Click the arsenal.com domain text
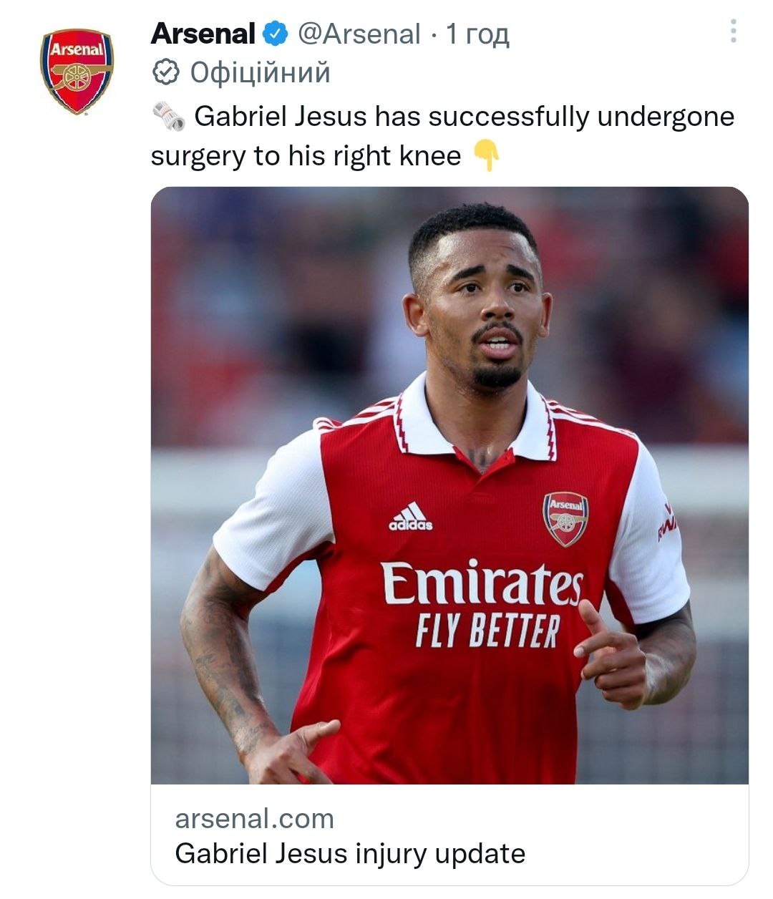 (254, 818)
